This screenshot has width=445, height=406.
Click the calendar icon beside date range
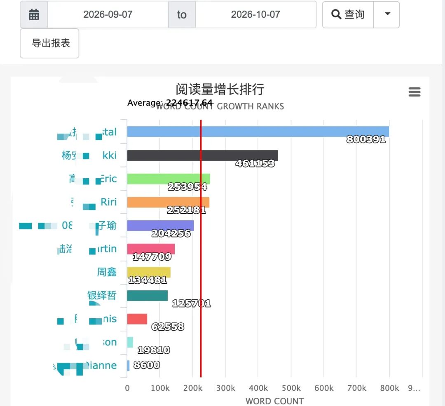click(x=34, y=14)
